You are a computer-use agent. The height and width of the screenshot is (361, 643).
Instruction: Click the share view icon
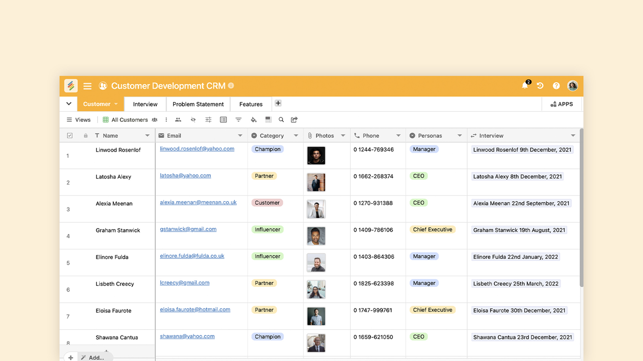294,120
